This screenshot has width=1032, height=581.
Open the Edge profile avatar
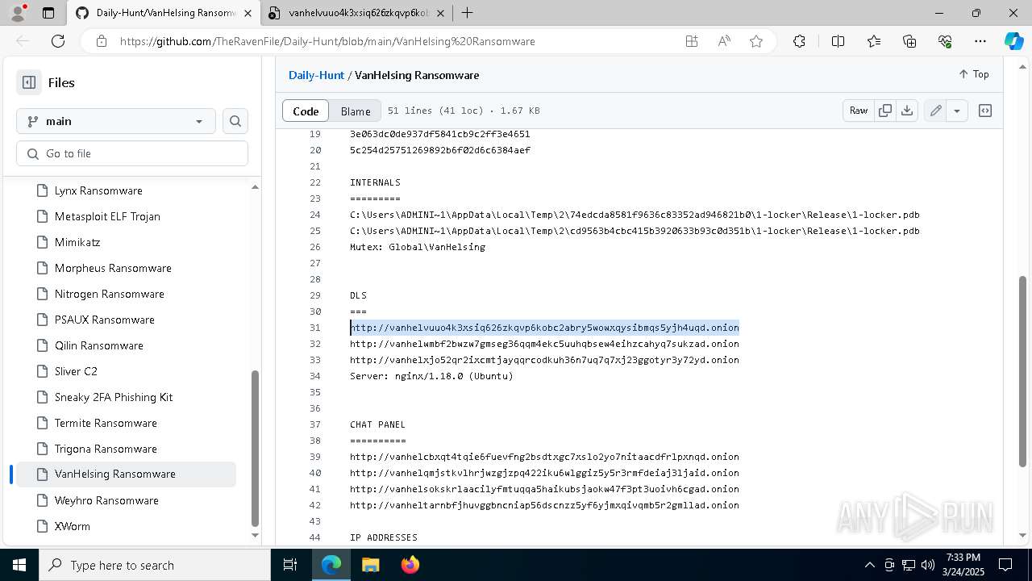18,13
